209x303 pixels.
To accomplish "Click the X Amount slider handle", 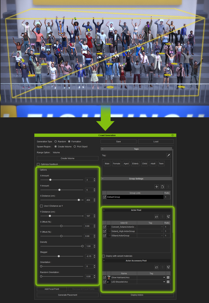I will click(50, 180).
